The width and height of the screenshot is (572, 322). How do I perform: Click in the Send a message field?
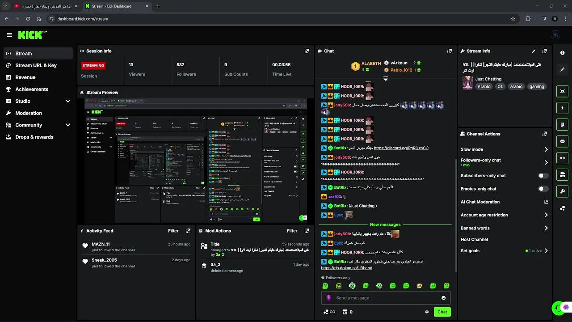tap(386, 298)
